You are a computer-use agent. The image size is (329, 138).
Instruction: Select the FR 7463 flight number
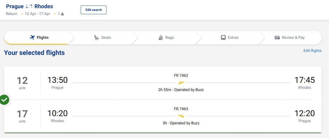tap(181, 109)
